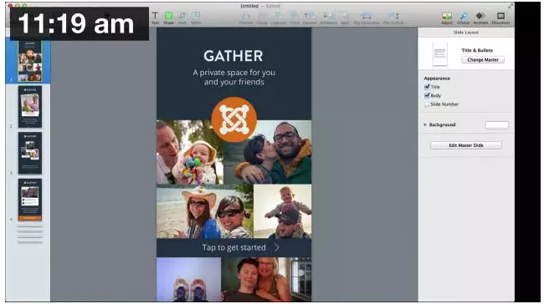The image size is (544, 304).
Task: Click the orange Gather logo on slide
Action: tap(234, 119)
